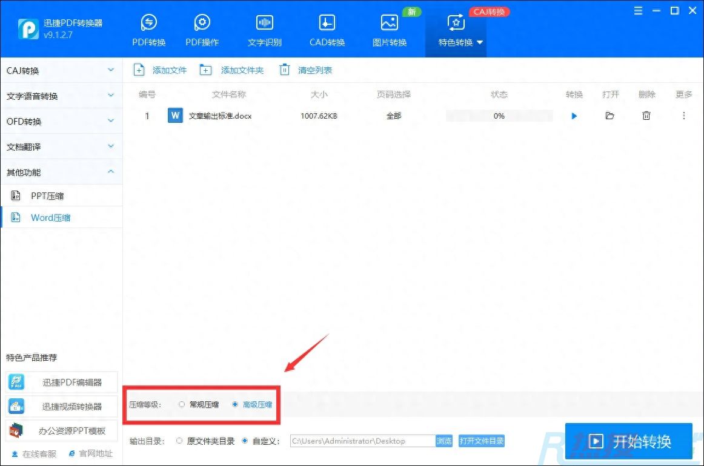Select the PDF转换 tool

point(148,27)
